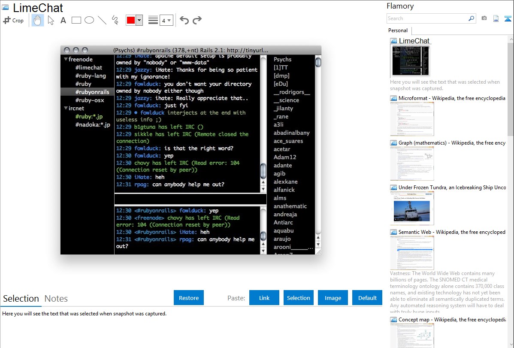Click the document page icon in Flamory
The width and height of the screenshot is (514, 348).
tap(496, 18)
